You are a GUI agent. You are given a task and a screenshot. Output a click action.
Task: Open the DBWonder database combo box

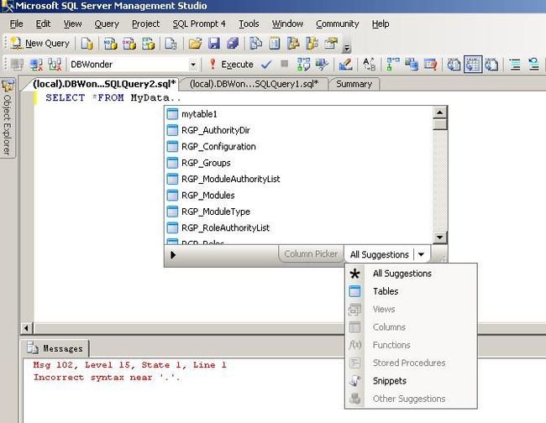click(134, 65)
